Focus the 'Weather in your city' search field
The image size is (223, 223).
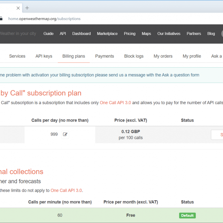pos(18,33)
